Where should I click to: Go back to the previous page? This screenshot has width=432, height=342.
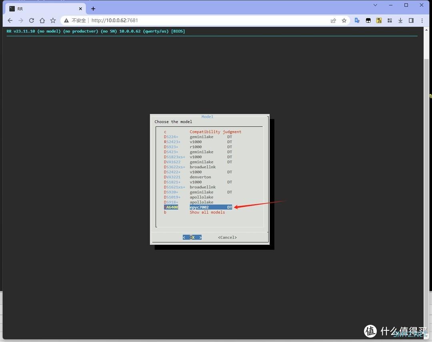10,20
